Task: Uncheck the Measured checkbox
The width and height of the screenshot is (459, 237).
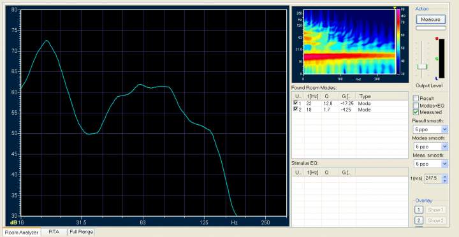Action: (x=416, y=112)
